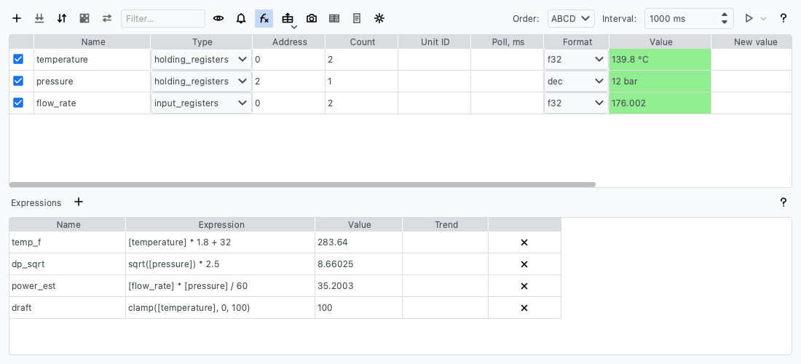The width and height of the screenshot is (801, 364).
Task: Delete the draft expression
Action: pyautogui.click(x=524, y=308)
